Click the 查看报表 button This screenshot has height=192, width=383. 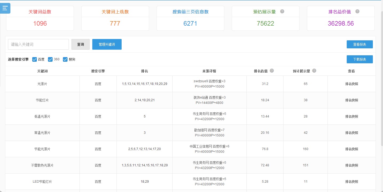point(360,44)
